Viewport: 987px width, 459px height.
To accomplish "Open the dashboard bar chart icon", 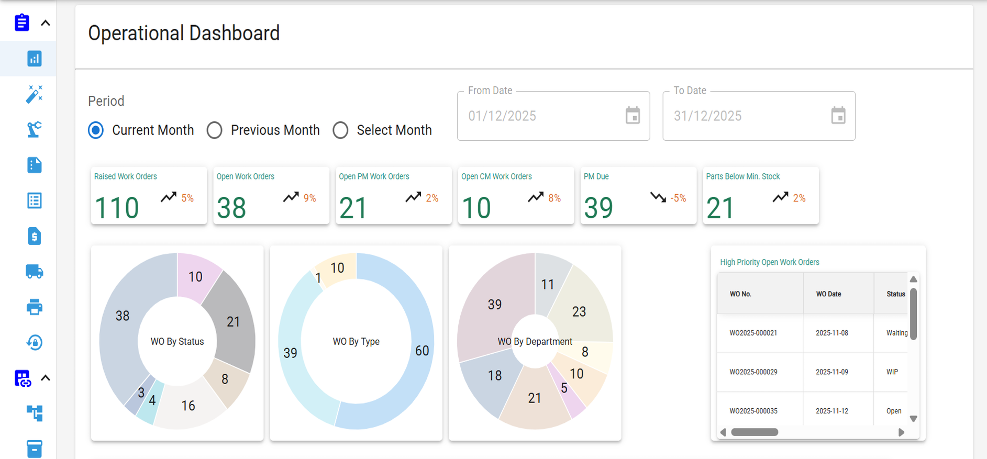I will (35, 59).
